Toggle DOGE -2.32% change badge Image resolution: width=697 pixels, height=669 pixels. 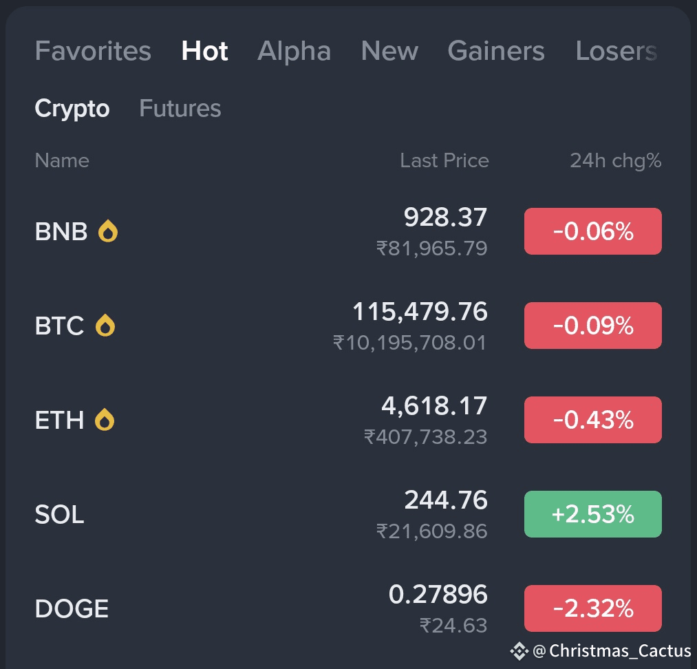(x=593, y=608)
